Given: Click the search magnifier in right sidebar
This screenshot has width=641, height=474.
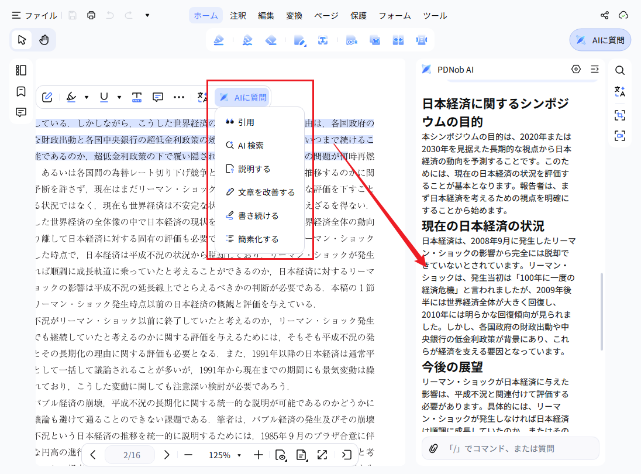Looking at the screenshot, I should (x=620, y=70).
